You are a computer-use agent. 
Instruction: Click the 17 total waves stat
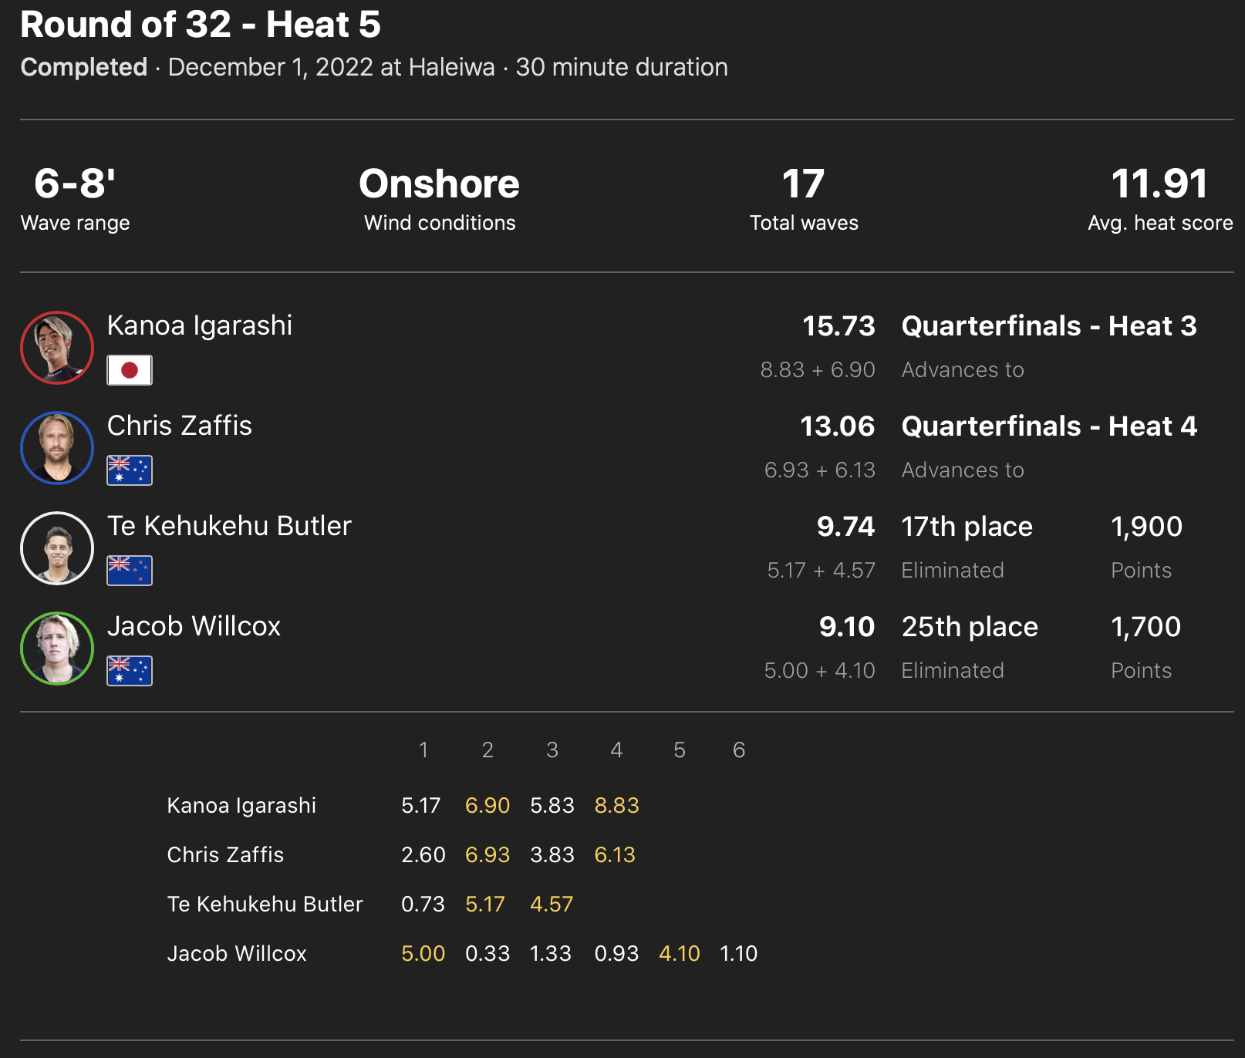point(803,184)
